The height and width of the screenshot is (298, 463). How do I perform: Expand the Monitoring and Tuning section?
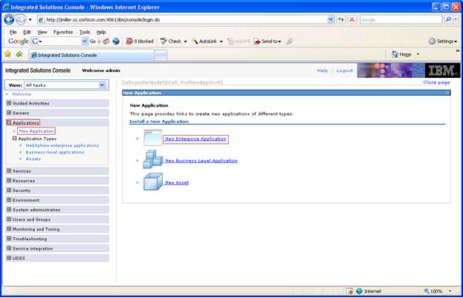pyautogui.click(x=9, y=229)
